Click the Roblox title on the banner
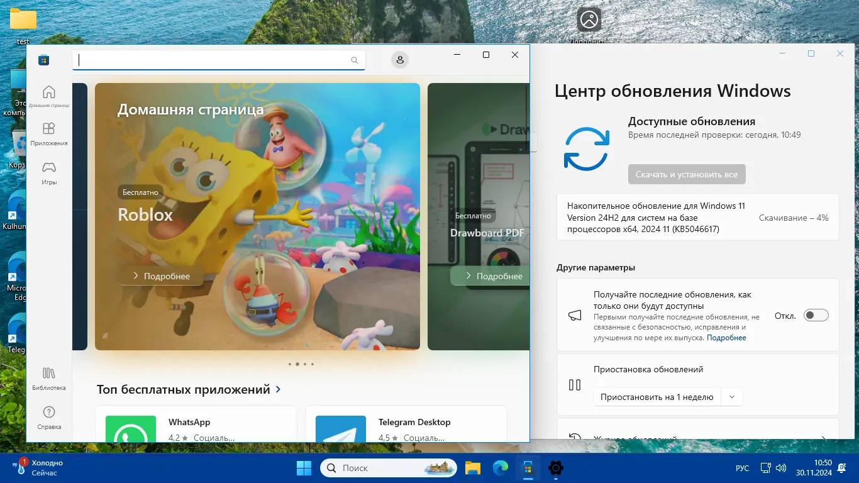Screen dimensions: 859x483 tap(145, 215)
